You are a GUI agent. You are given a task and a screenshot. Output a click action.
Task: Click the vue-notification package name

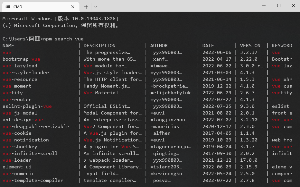click(x=26, y=140)
